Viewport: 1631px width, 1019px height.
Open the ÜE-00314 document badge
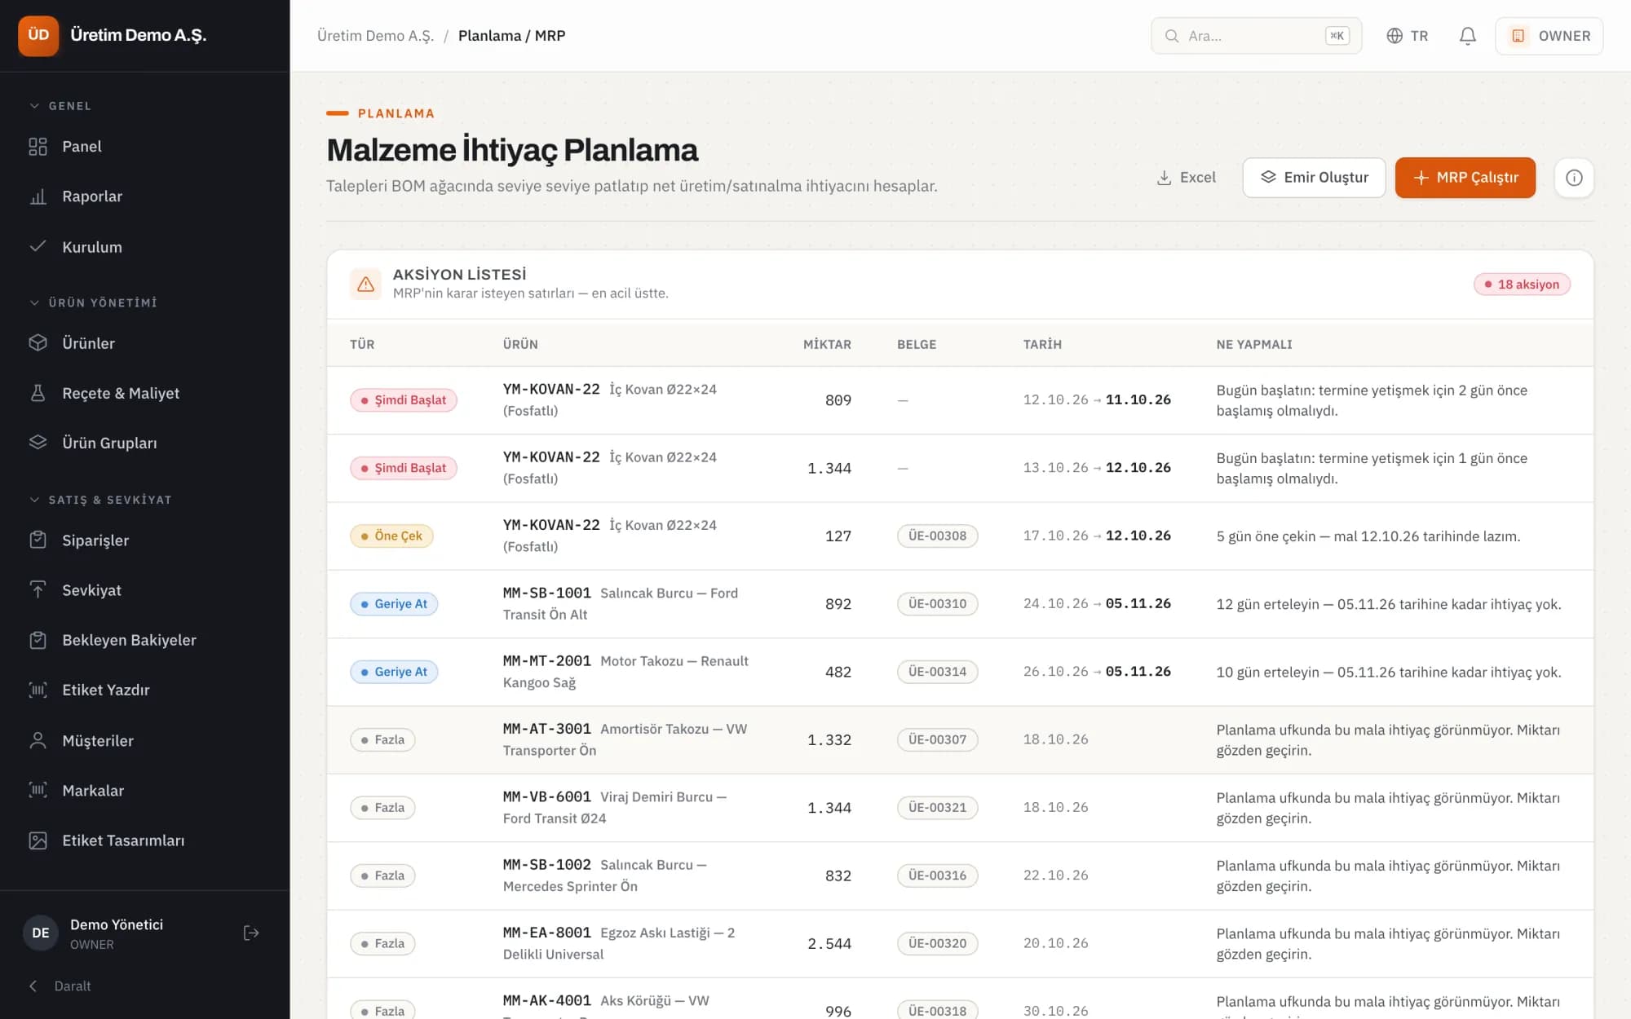[937, 672]
